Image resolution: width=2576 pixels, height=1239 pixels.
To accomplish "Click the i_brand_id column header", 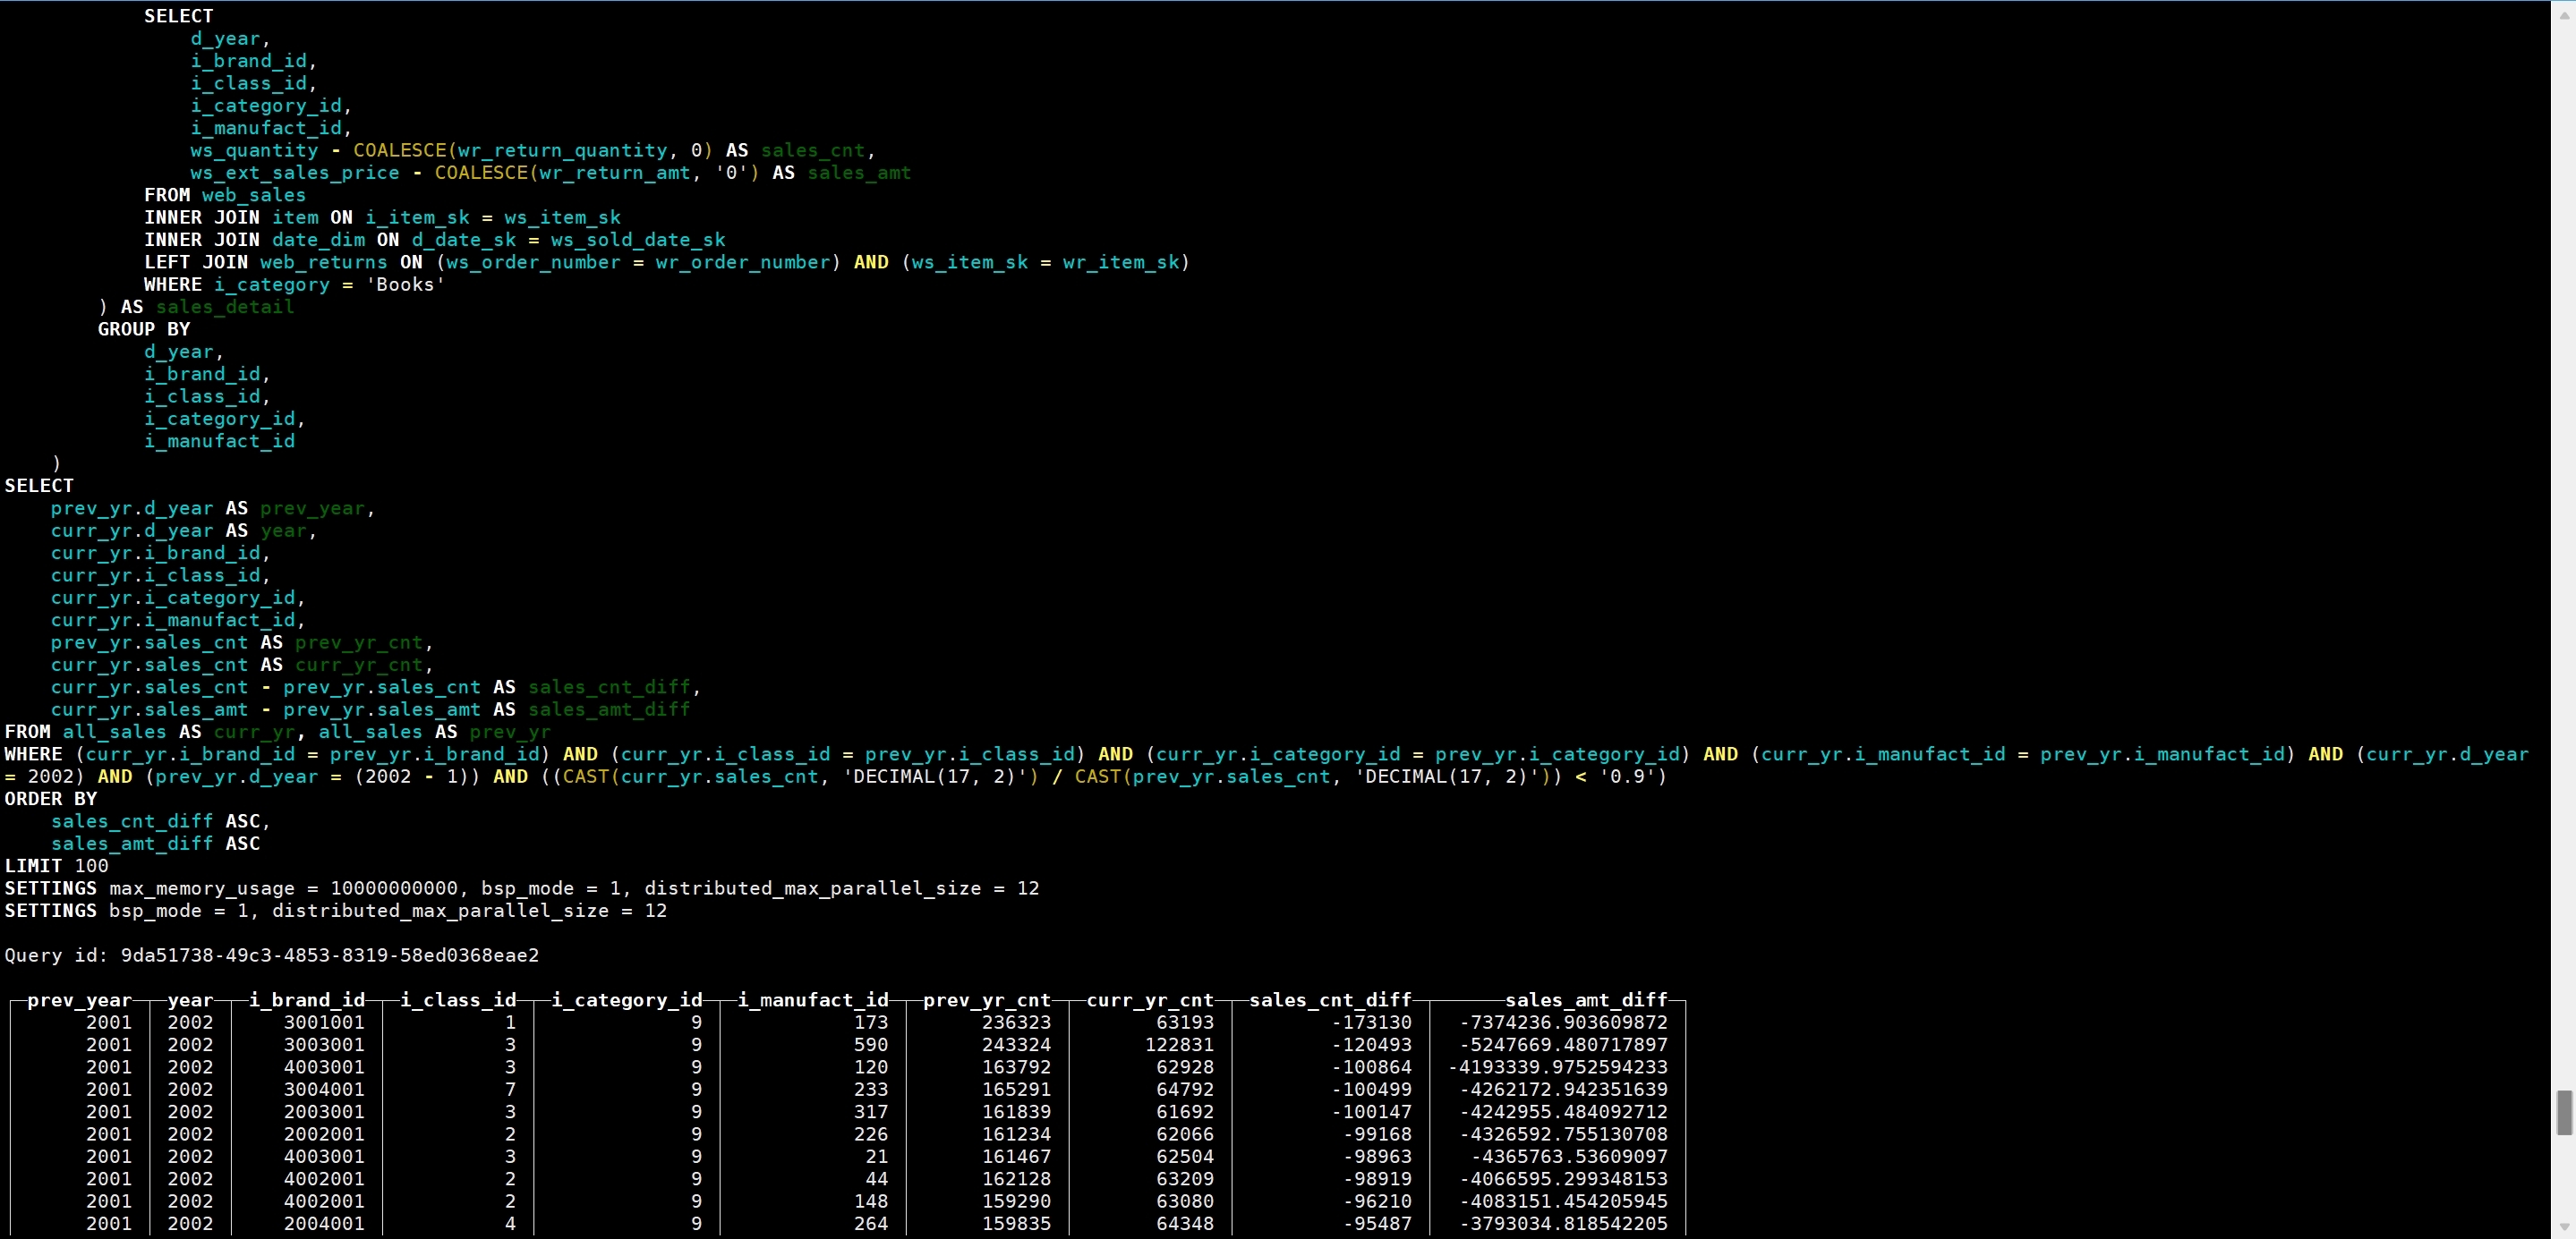I will [x=306, y=1000].
